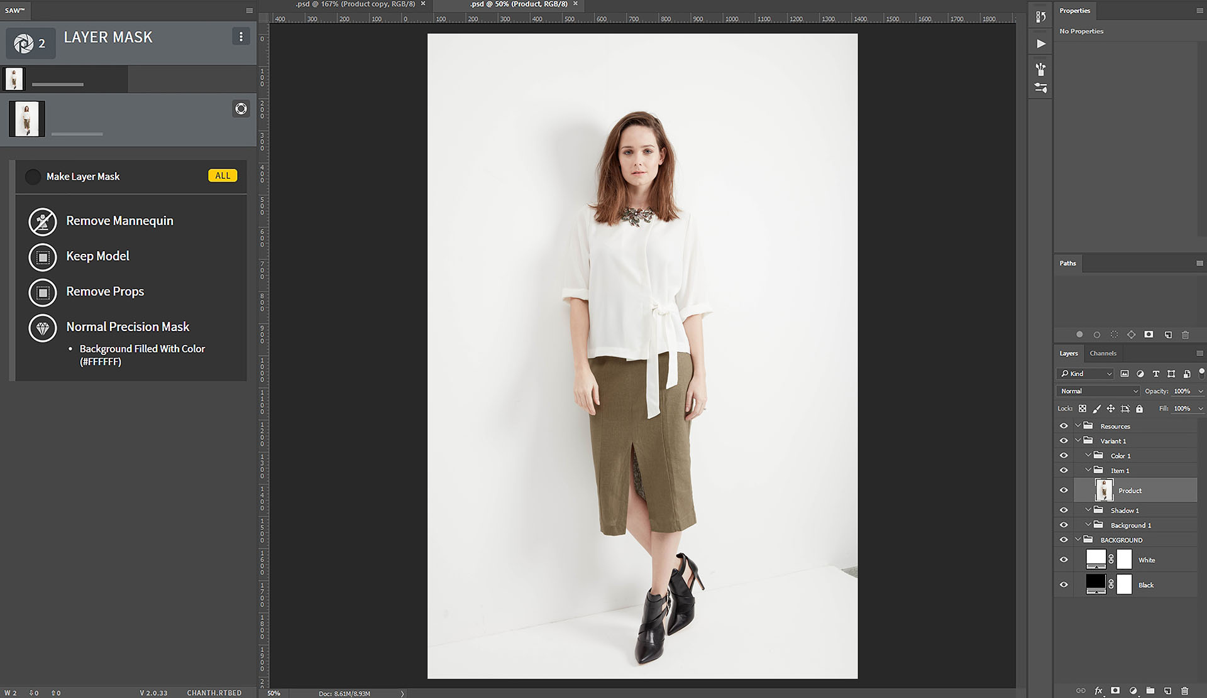This screenshot has height=698, width=1207.
Task: Delete layer using trash icon in Layers panel
Action: click(x=1184, y=690)
